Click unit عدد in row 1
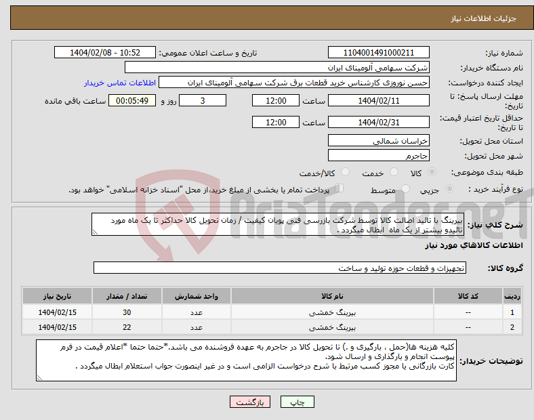Image resolution: width=534 pixels, height=420 pixels. click(197, 312)
